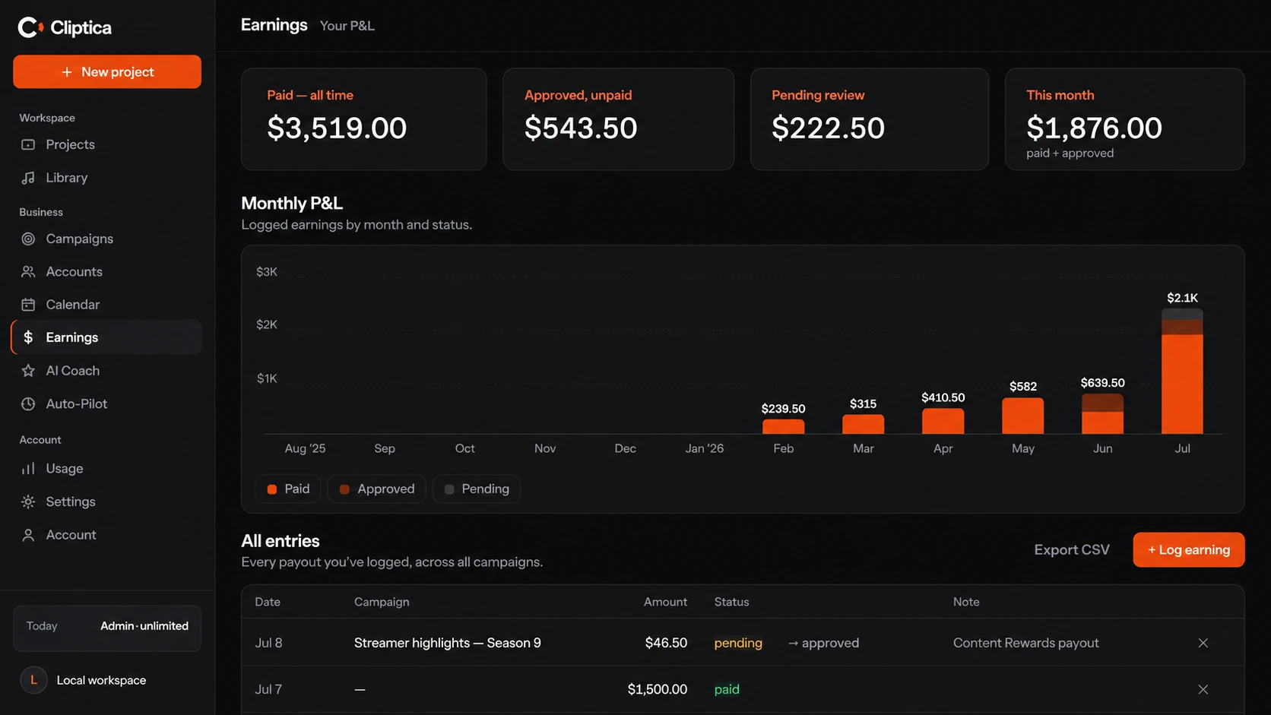
Task: Click the July bar in the chart
Action: 1182,372
